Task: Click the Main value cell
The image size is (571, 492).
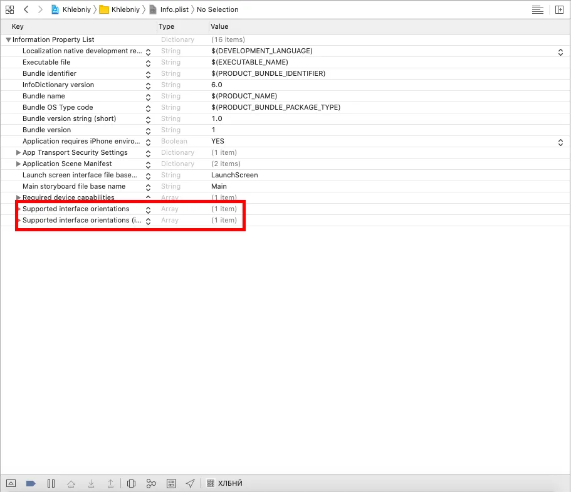Action: pyautogui.click(x=219, y=186)
